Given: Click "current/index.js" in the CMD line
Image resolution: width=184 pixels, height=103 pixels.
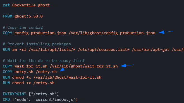Looking at the screenshot, I should pos(54,100).
